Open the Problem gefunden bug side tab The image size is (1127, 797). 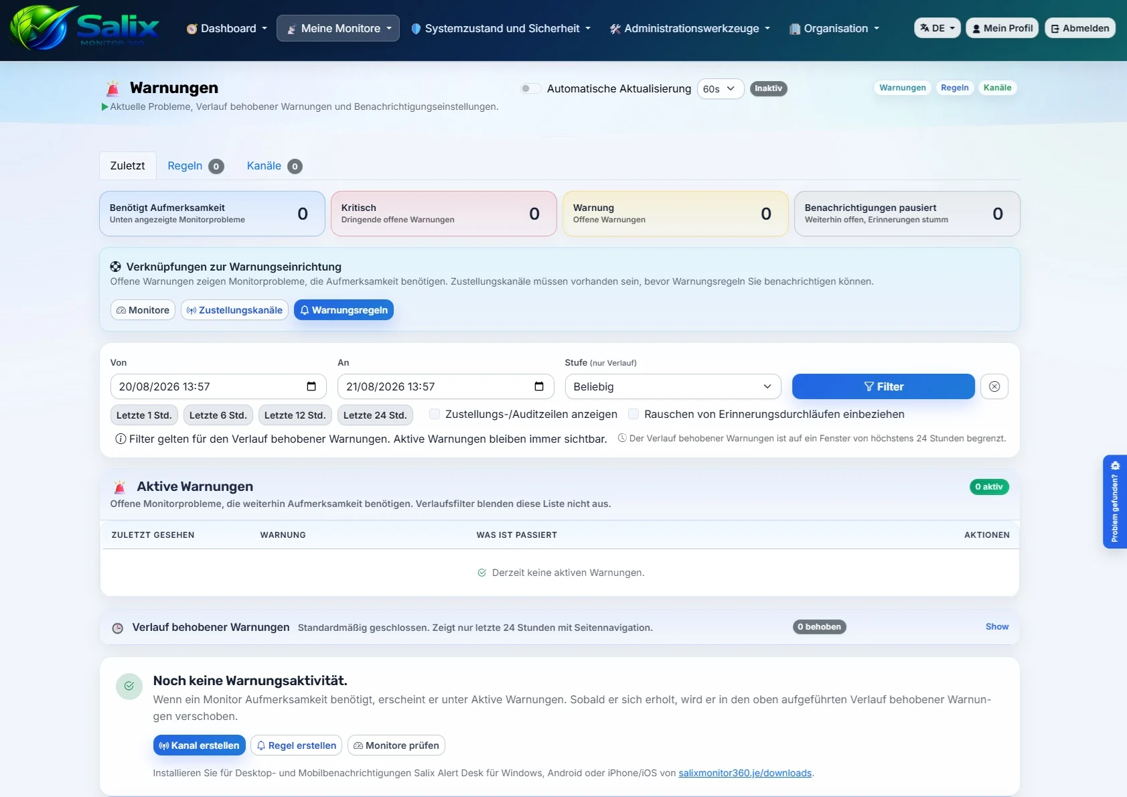pyautogui.click(x=1115, y=502)
